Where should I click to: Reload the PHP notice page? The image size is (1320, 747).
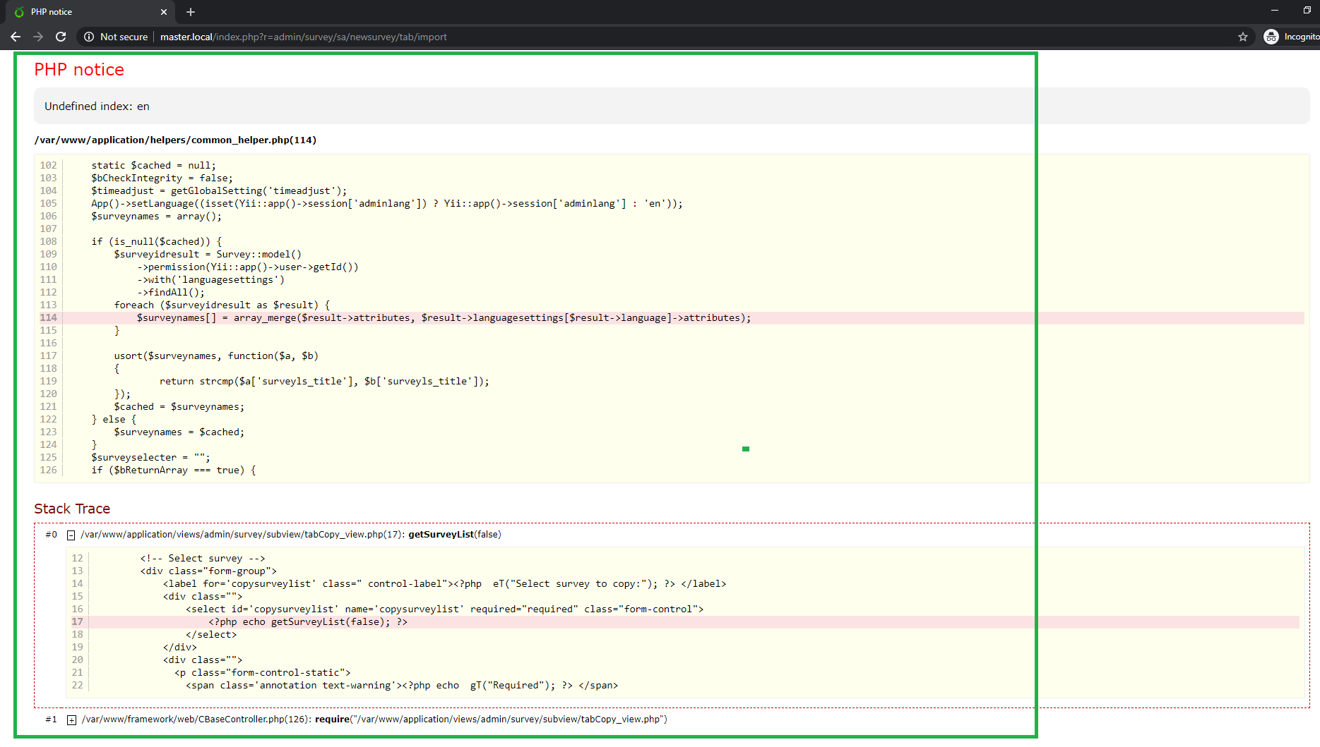61,37
